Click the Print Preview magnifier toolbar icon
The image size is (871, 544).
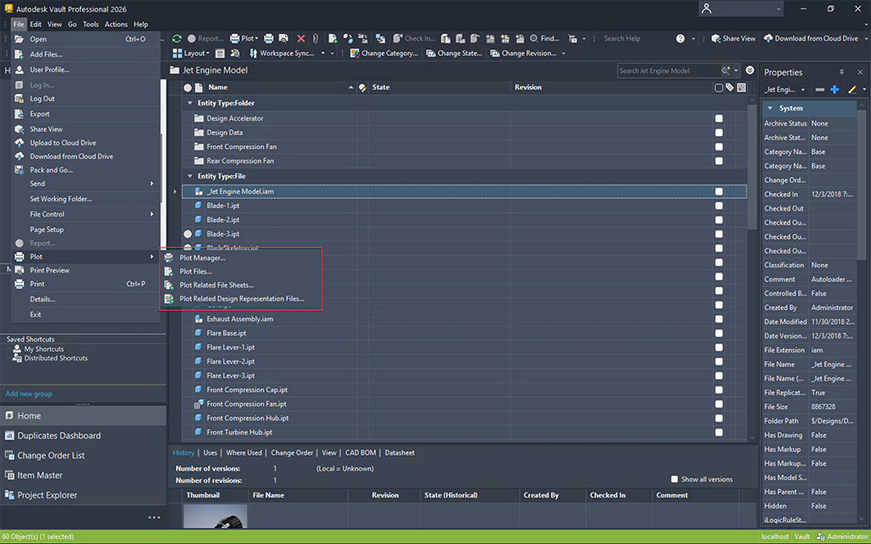283,38
